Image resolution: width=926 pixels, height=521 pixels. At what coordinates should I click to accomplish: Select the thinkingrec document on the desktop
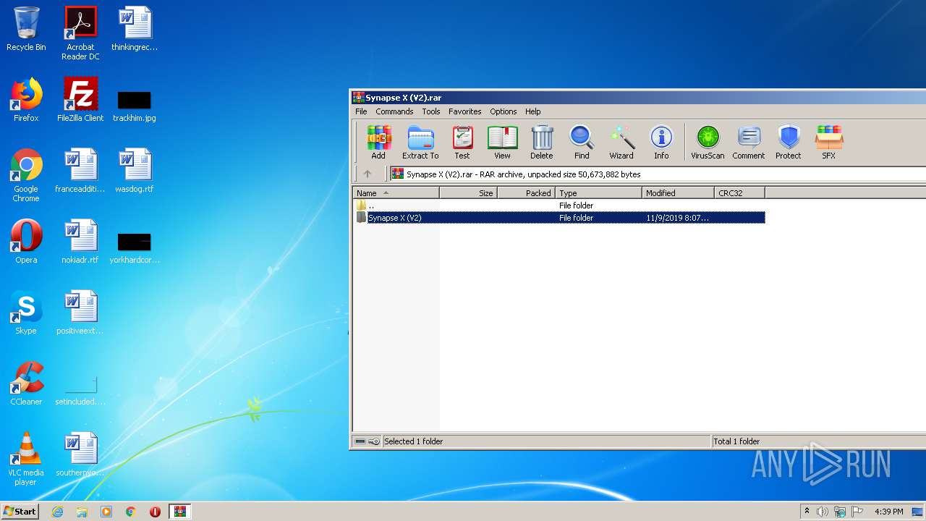(x=135, y=29)
